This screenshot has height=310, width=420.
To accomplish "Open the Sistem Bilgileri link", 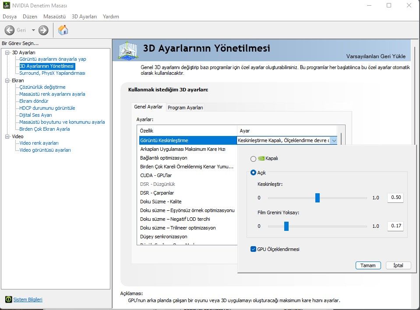I will tap(28, 300).
